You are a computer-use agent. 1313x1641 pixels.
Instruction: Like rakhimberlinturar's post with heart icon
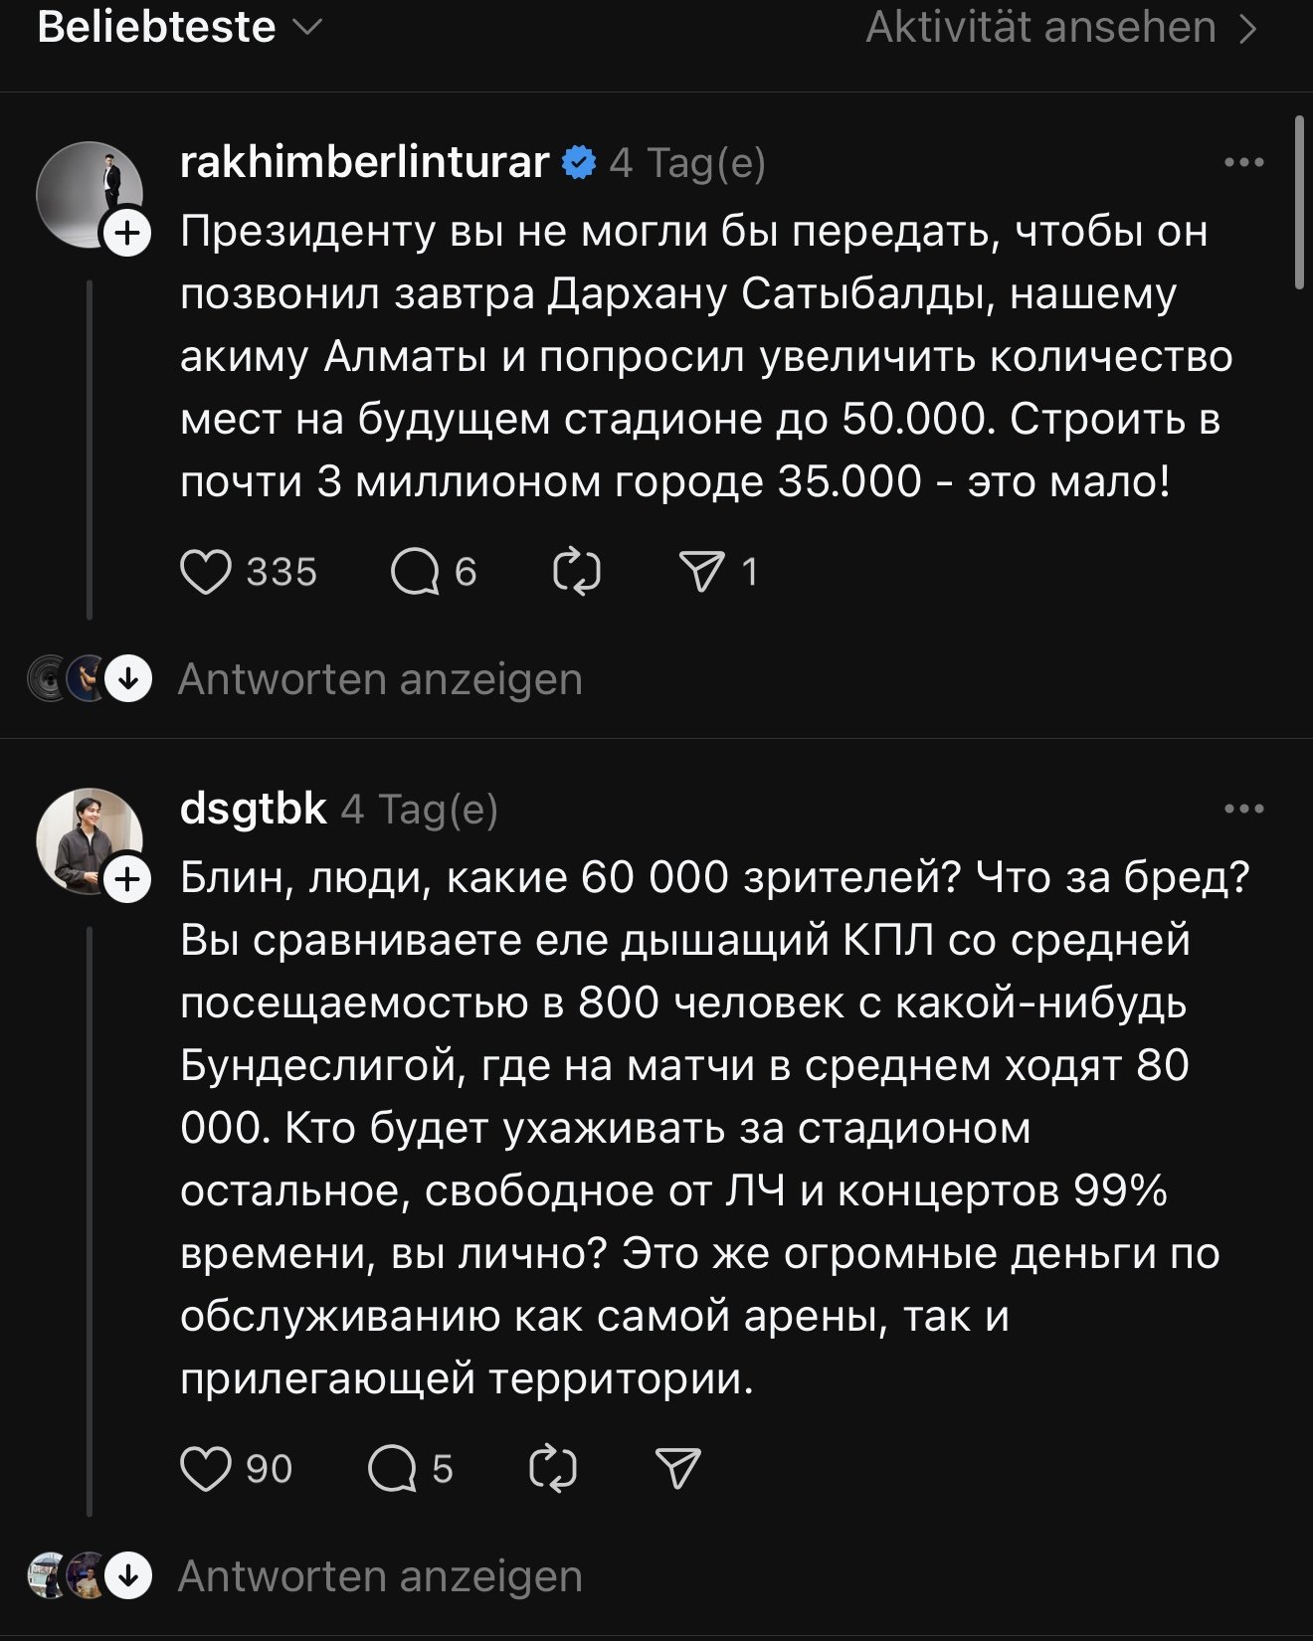point(206,573)
